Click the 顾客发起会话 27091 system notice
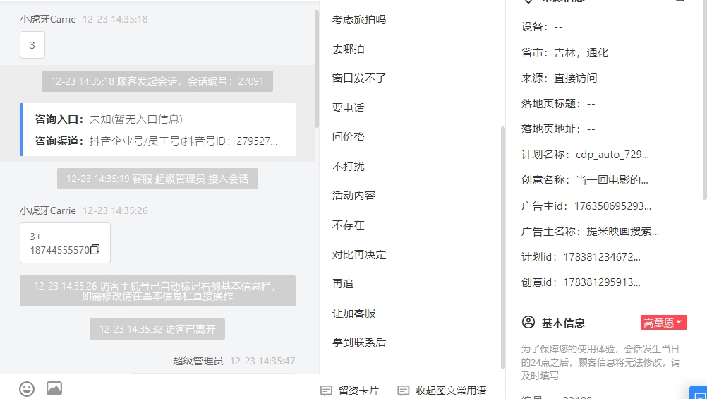This screenshot has width=707, height=399. 157,81
